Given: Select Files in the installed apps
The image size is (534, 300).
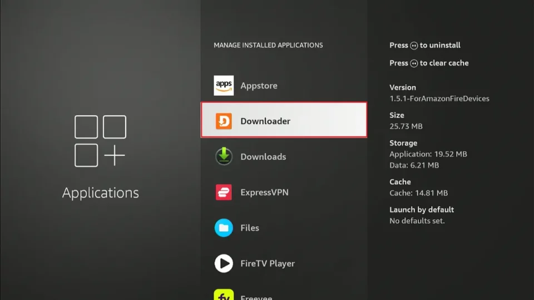Looking at the screenshot, I should tap(284, 228).
